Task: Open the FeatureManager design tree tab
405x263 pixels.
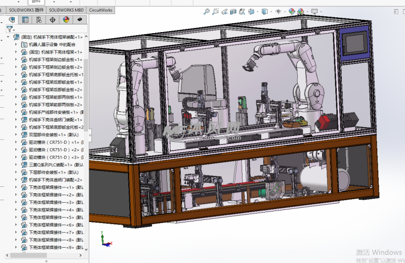Action: click(12, 20)
